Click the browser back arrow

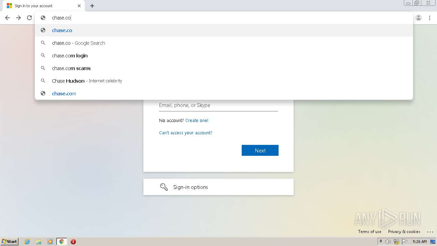[x=8, y=18]
